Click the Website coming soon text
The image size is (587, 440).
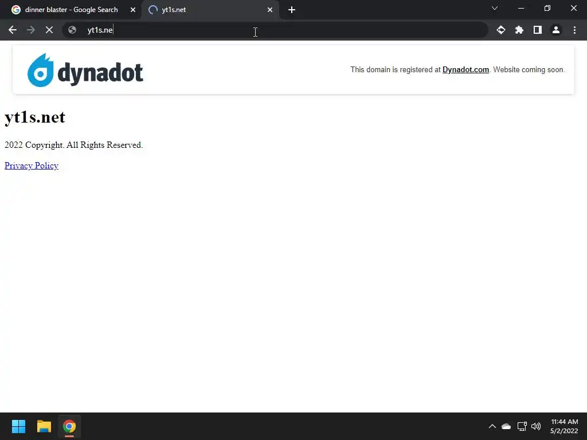tap(529, 69)
